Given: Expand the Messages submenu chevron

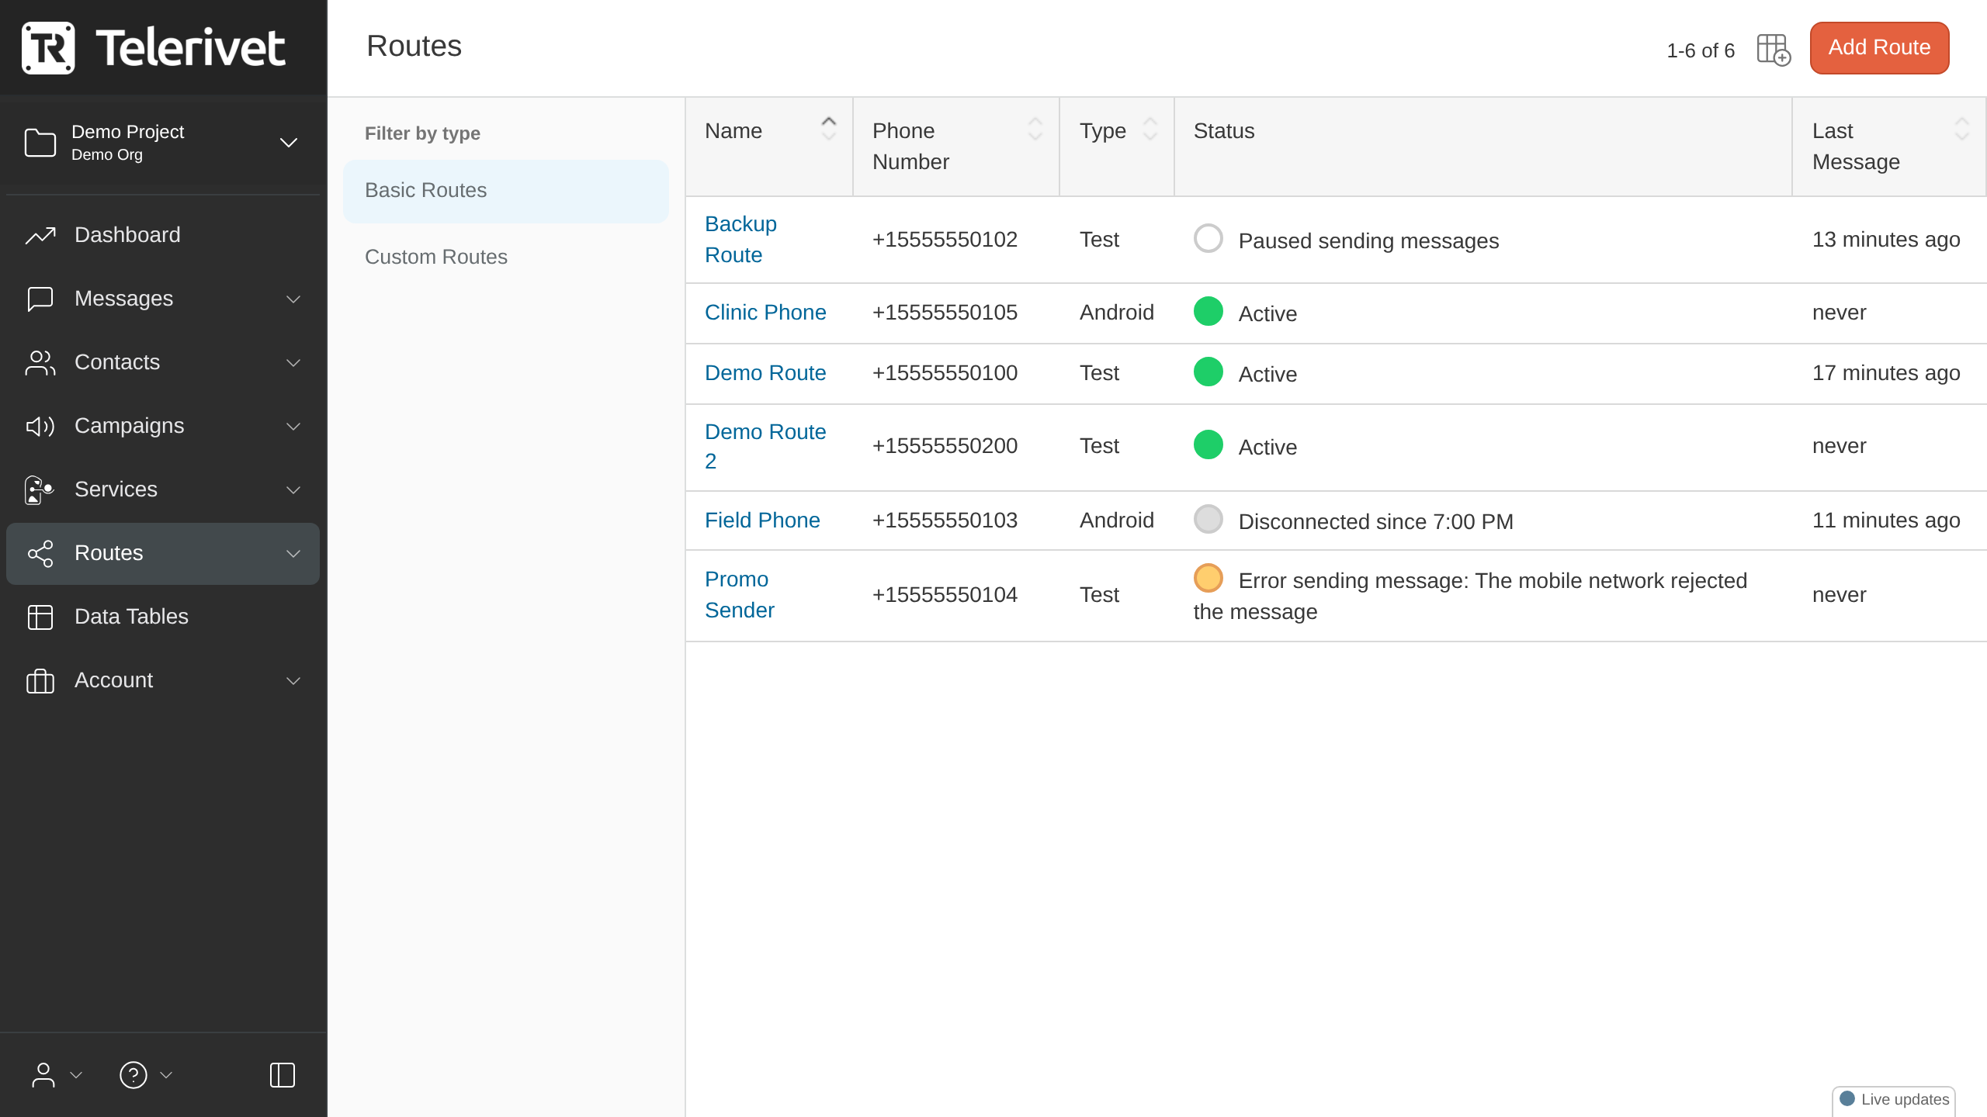Looking at the screenshot, I should point(293,299).
